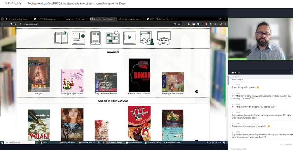Open Aplikacja desktopowa taskbar item
Image resolution: width=293 pixels, height=150 pixels.
coord(134,143)
